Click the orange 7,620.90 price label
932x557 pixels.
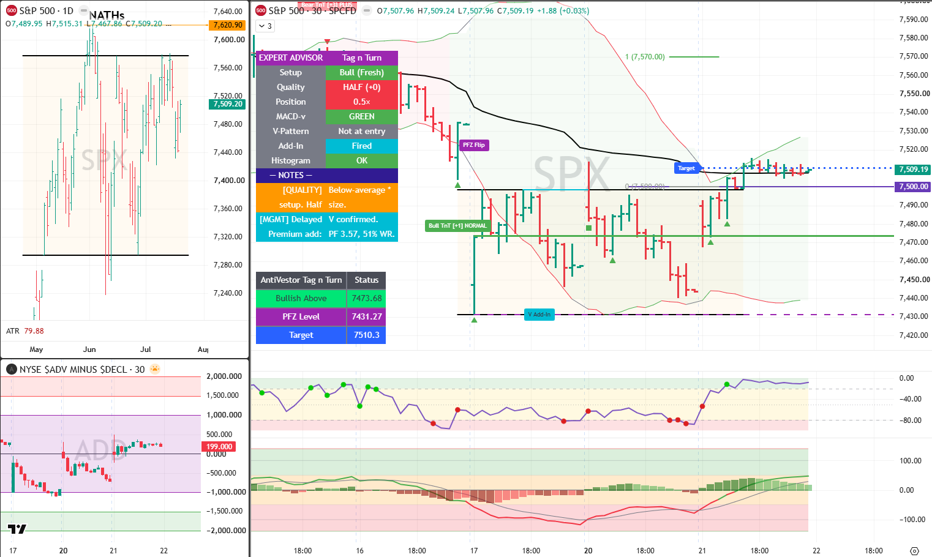227,25
